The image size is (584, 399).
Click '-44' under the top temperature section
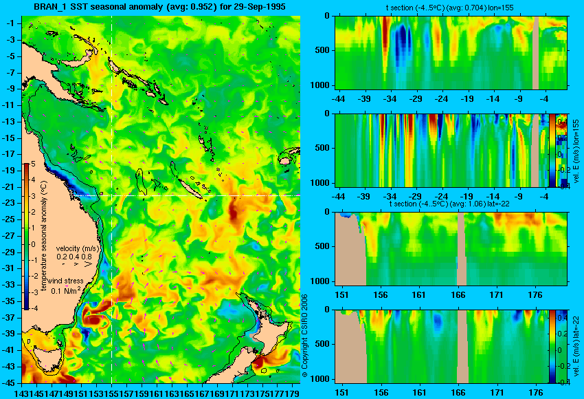coord(338,99)
